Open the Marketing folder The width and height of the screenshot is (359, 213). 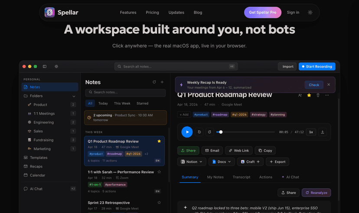(x=50, y=149)
